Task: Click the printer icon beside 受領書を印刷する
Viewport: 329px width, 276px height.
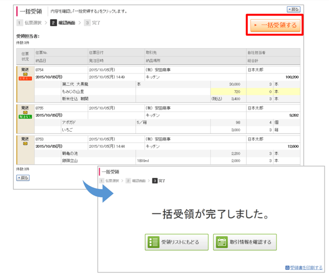Action: [x=288, y=268]
